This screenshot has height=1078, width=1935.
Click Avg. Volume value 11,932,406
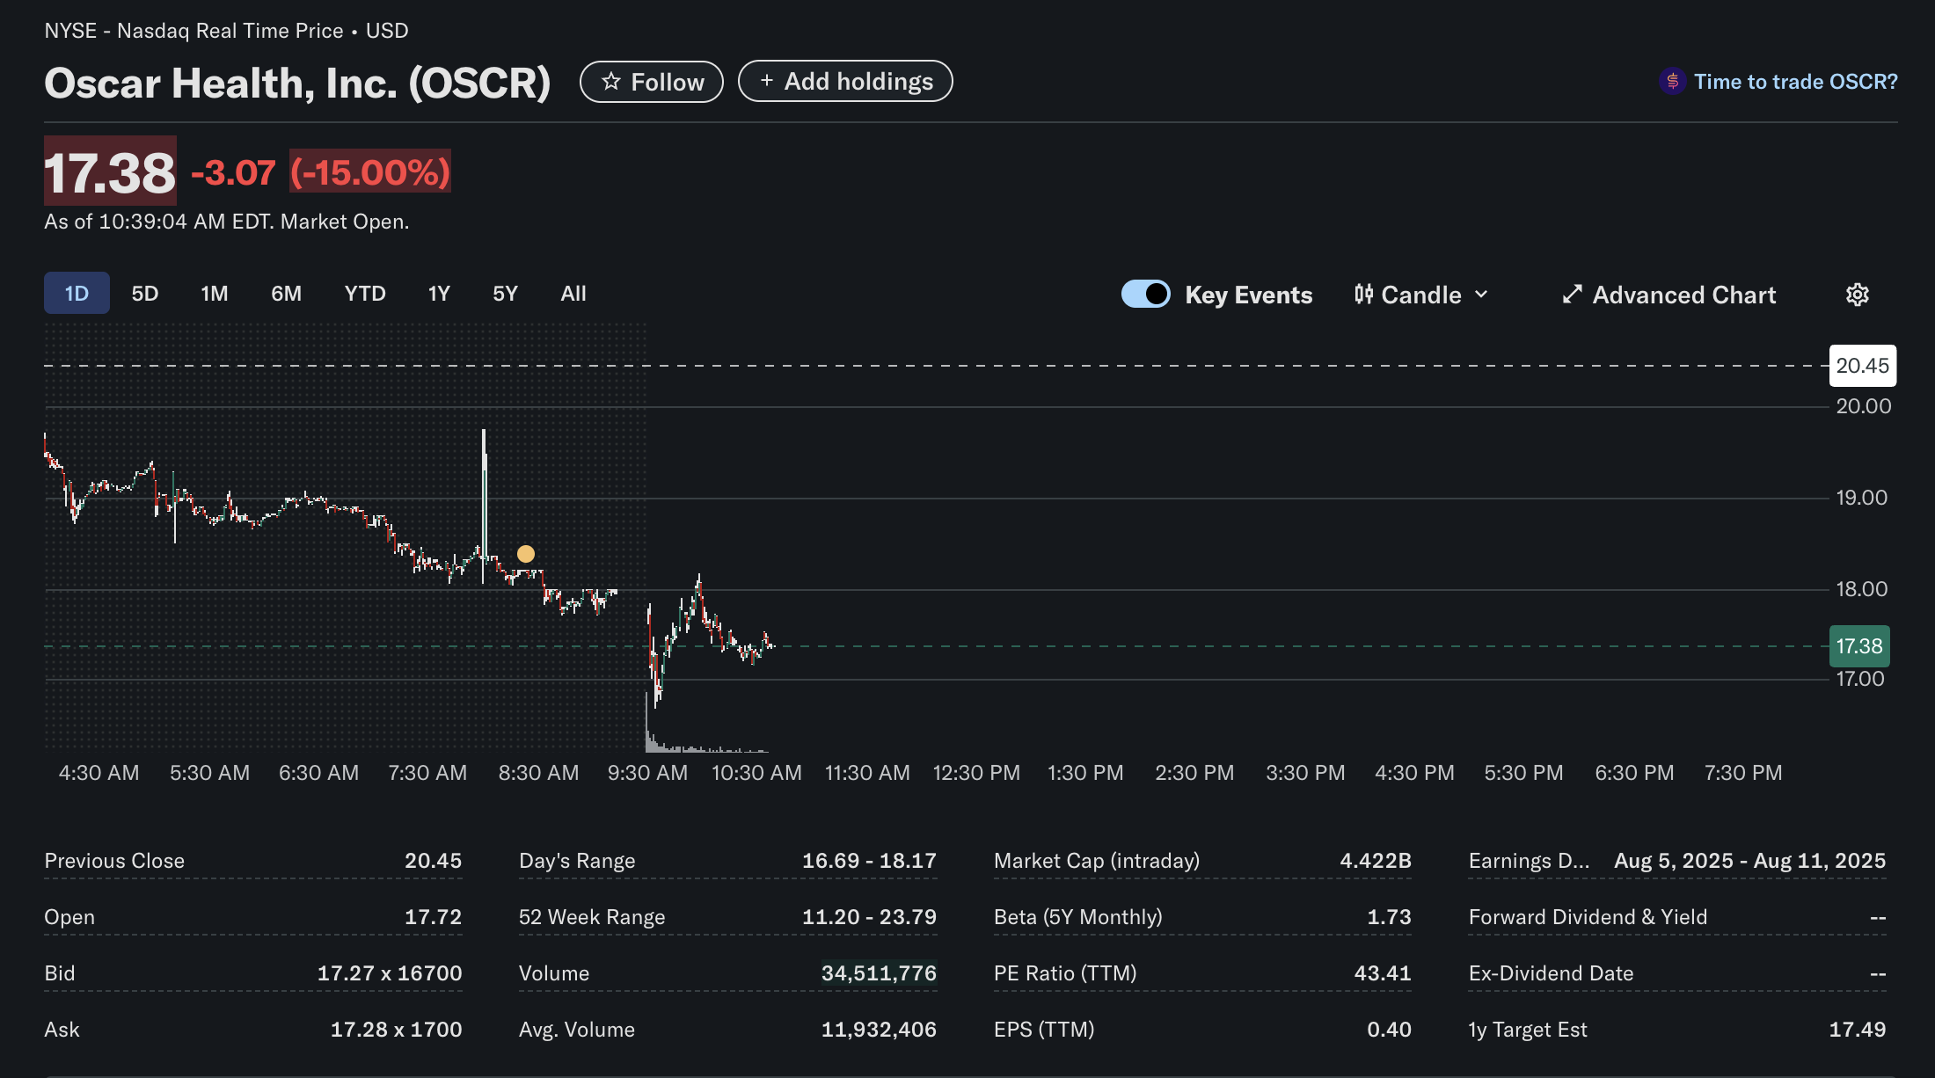click(x=879, y=1030)
